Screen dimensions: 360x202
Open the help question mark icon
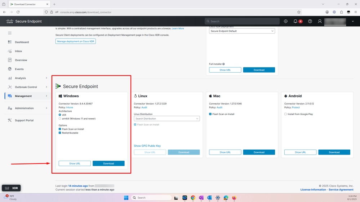tap(310, 21)
